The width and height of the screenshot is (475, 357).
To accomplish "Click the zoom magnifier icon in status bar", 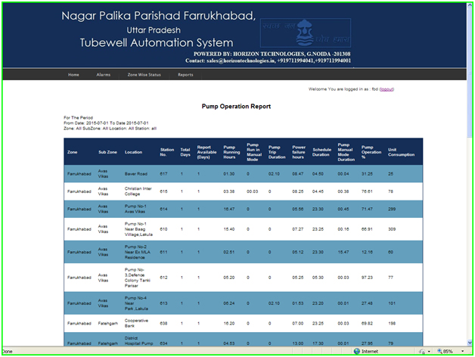I will point(440,351).
